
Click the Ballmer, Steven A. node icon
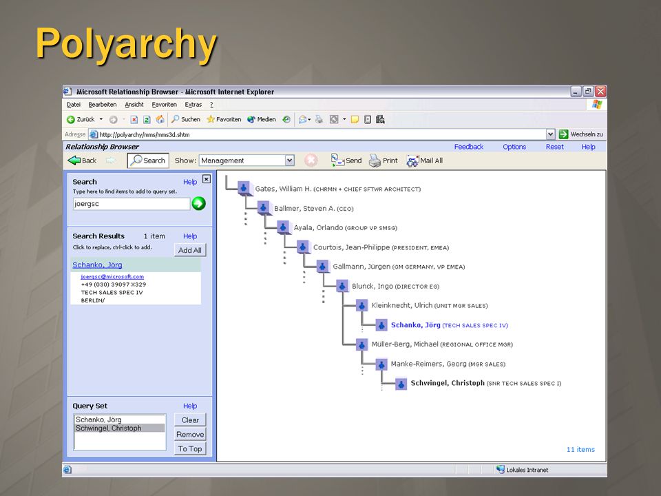pyautogui.click(x=263, y=207)
